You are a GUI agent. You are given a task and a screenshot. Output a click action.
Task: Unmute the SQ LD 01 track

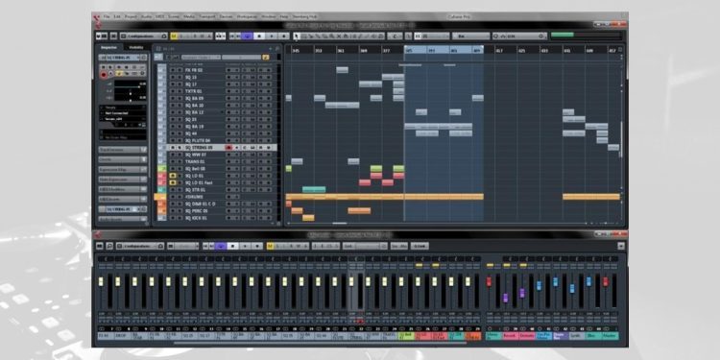(x=173, y=176)
